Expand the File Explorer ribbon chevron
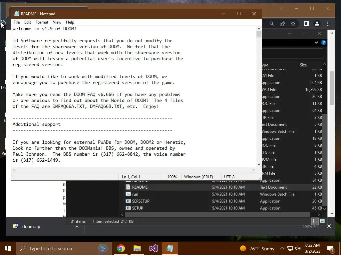The image size is (341, 255). (x=316, y=42)
